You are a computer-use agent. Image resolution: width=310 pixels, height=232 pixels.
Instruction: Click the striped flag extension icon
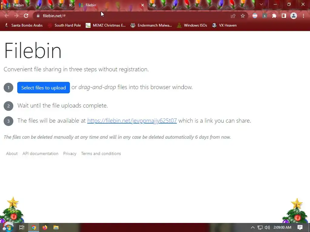click(x=255, y=16)
